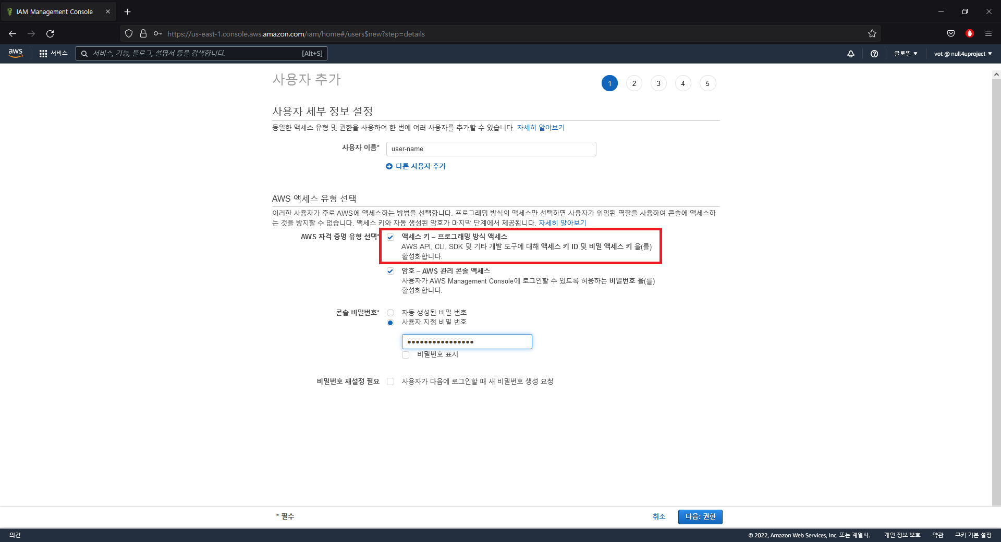Open the help question mark icon
This screenshot has height=542, width=1001.
point(874,54)
